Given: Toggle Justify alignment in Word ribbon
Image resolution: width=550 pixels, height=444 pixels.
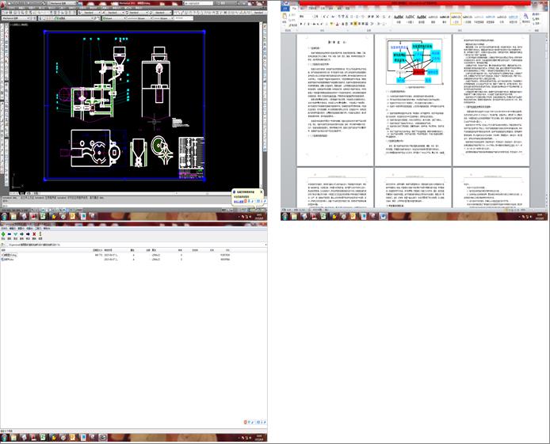Looking at the screenshot, I should pos(363,24).
